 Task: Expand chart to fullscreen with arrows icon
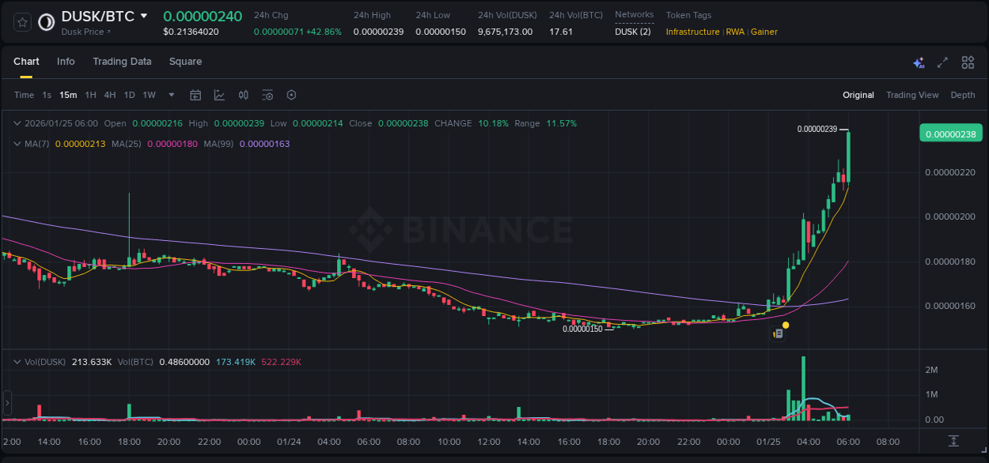(942, 62)
